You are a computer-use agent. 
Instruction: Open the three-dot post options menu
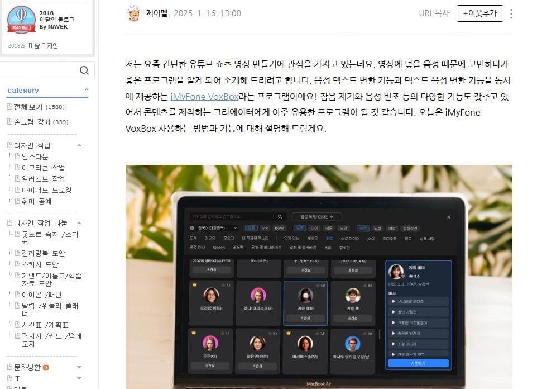[511, 13]
